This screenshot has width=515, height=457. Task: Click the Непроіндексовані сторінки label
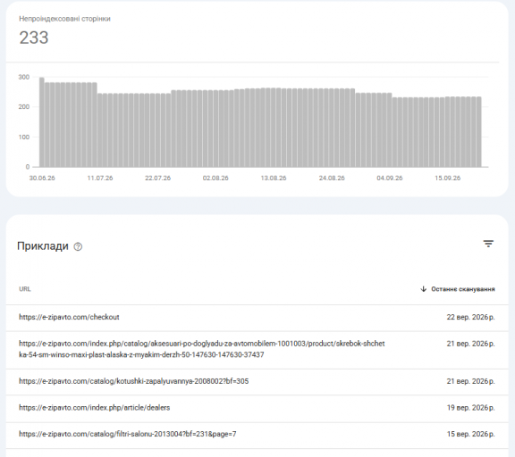(64, 19)
